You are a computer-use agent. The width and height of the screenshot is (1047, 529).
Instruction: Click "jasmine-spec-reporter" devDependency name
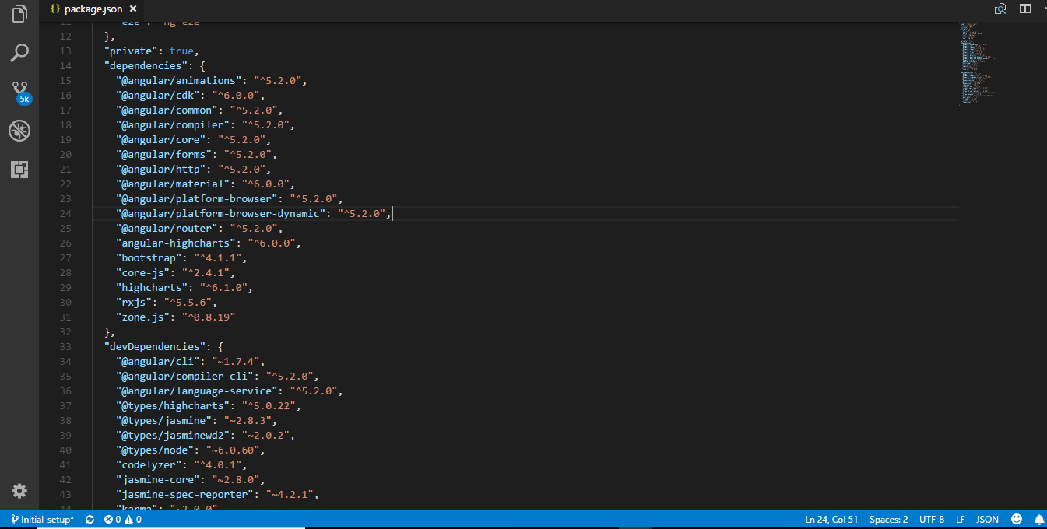pyautogui.click(x=184, y=495)
